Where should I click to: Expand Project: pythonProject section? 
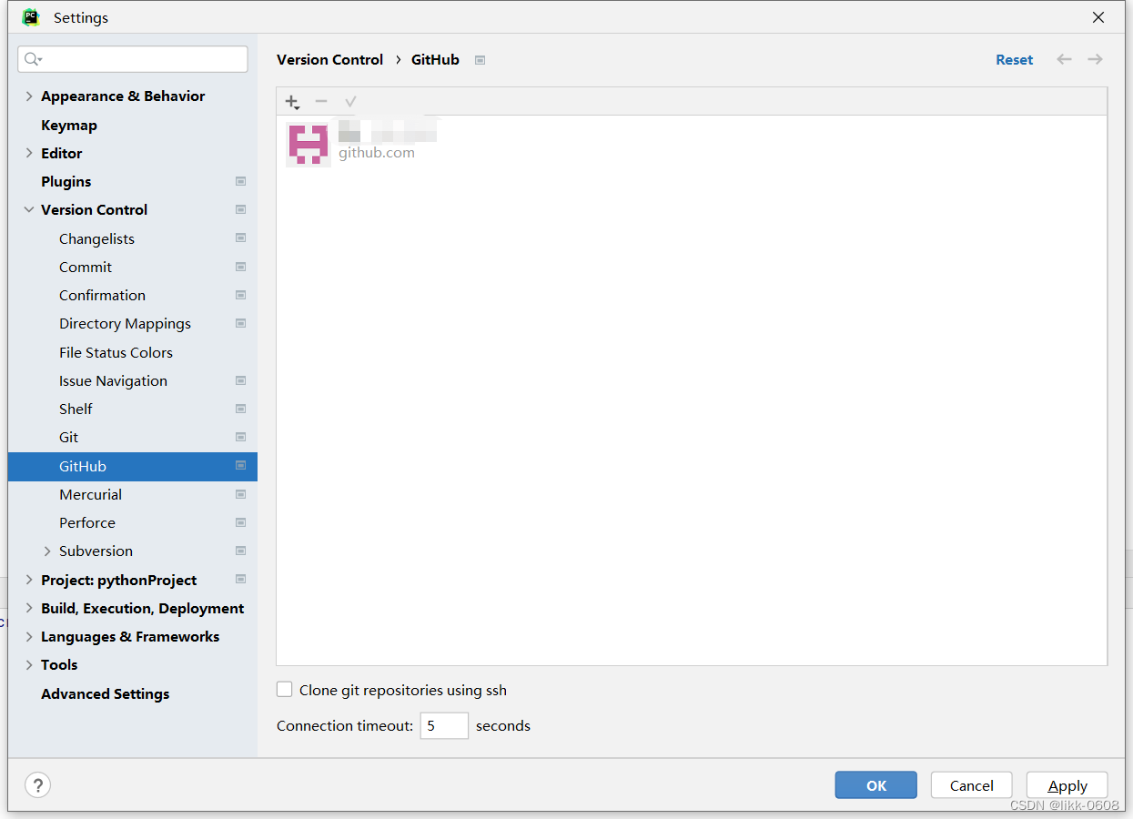pos(29,580)
